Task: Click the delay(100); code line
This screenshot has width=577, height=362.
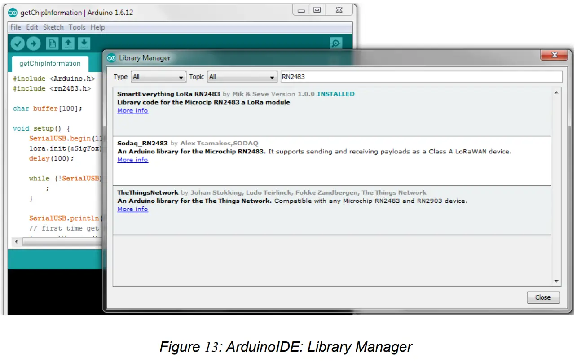Action: point(52,159)
